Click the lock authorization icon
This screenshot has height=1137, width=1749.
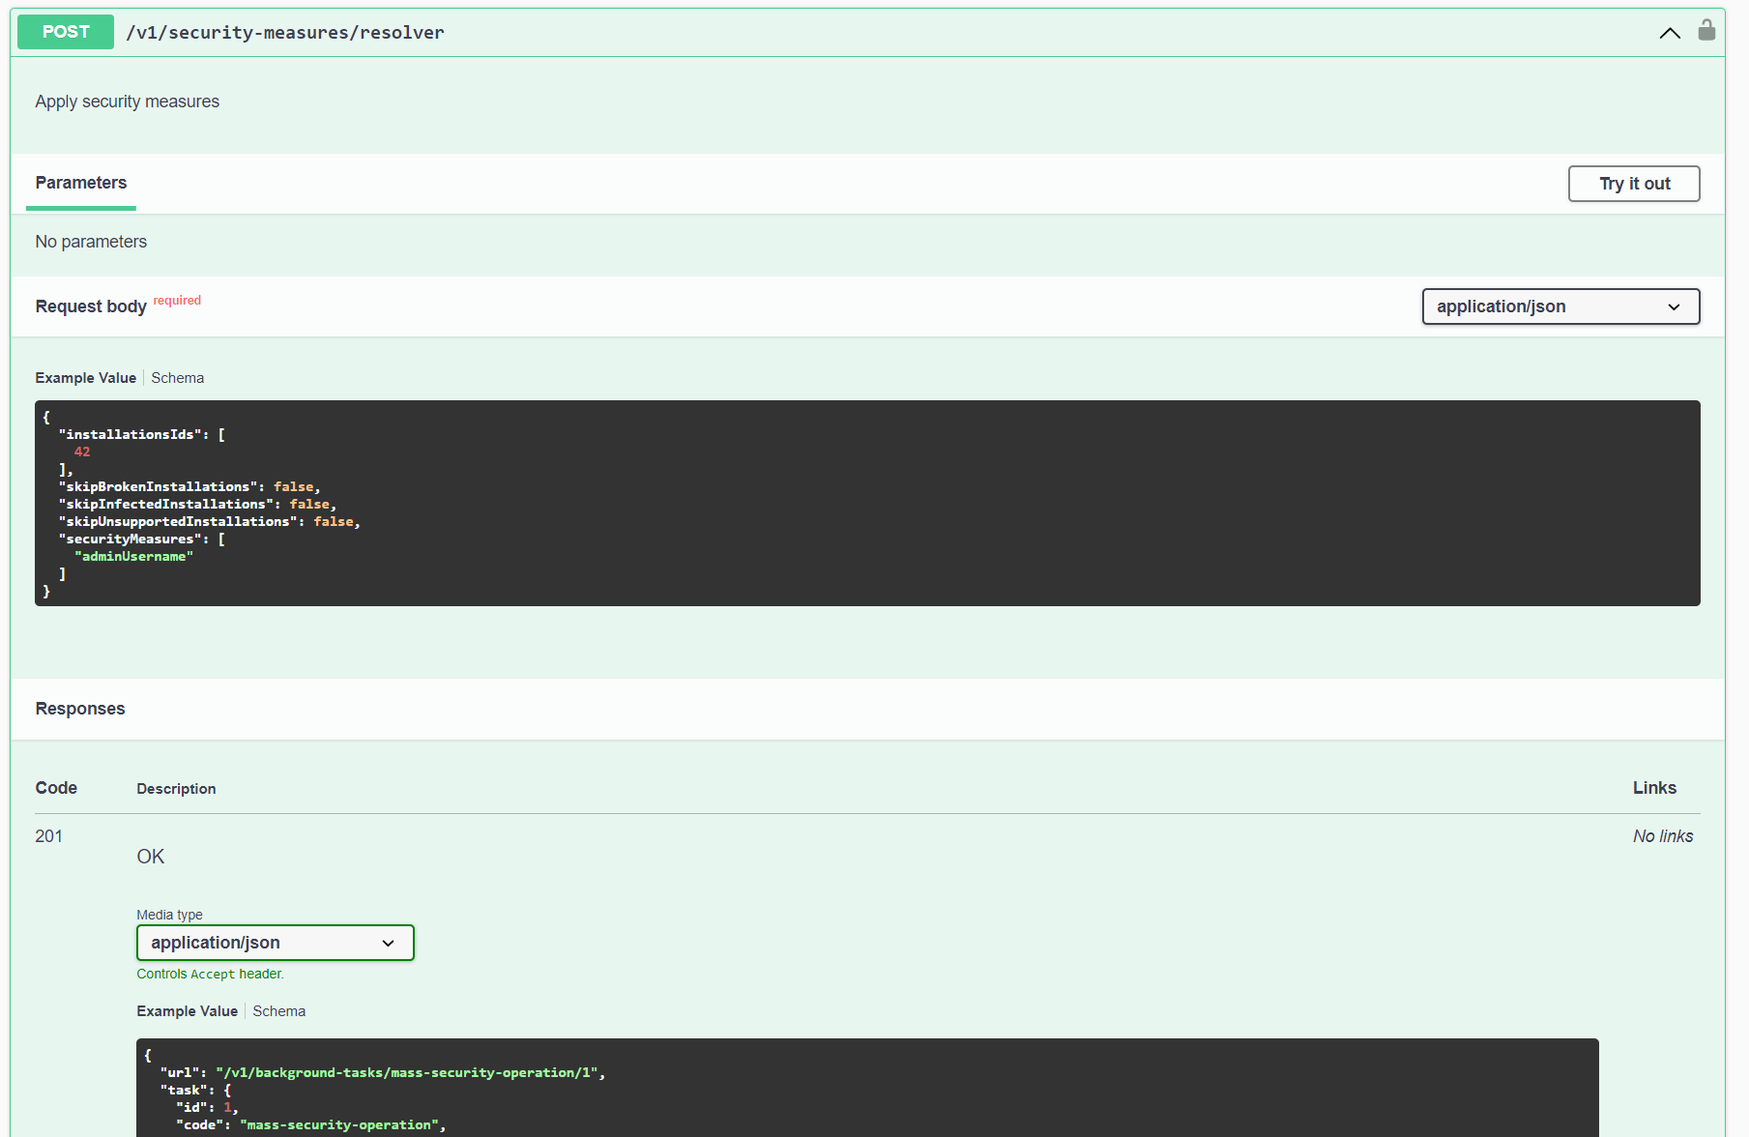(1706, 31)
